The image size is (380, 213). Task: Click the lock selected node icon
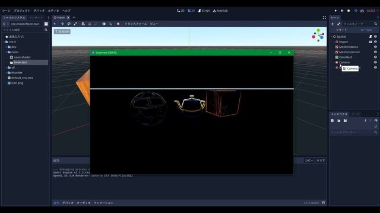(90, 24)
